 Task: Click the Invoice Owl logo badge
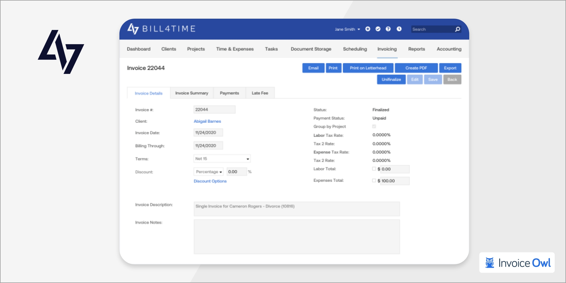coord(517,263)
